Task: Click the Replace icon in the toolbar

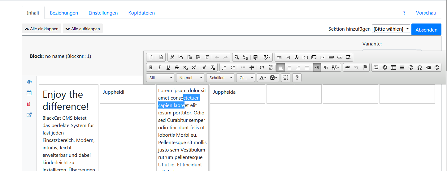Action: click(245, 57)
